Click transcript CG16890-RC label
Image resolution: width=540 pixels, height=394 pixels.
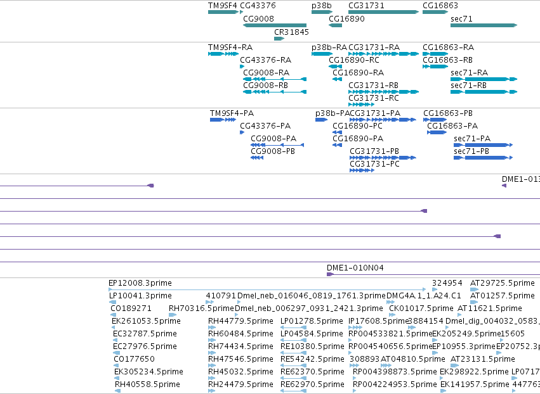(354, 60)
